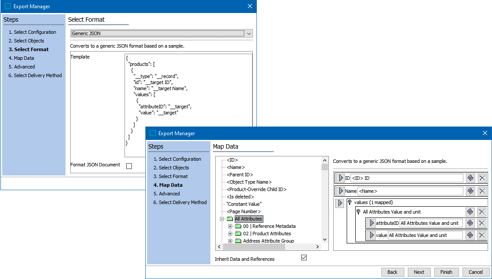
Task: Remove the value row mapping with X
Action: 482,235
